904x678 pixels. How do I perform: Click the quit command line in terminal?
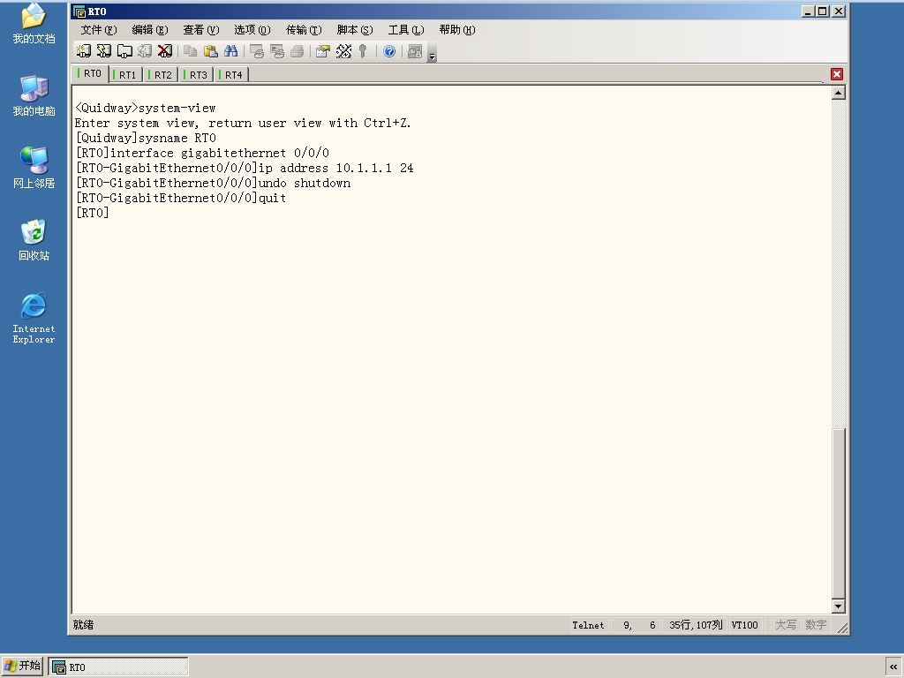[181, 198]
